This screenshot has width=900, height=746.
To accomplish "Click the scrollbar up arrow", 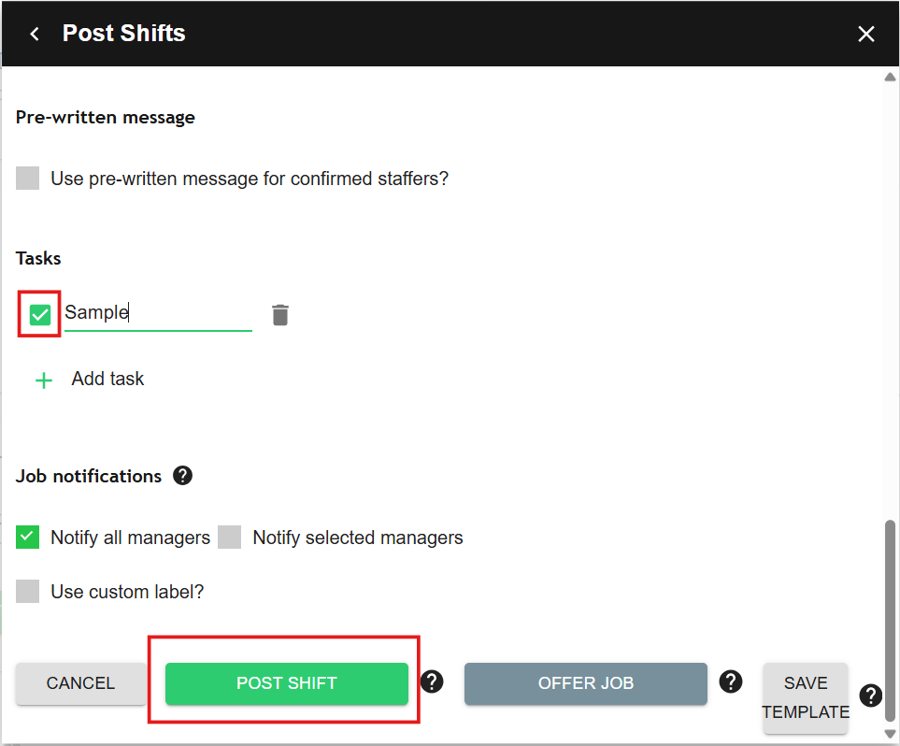I will pyautogui.click(x=890, y=78).
